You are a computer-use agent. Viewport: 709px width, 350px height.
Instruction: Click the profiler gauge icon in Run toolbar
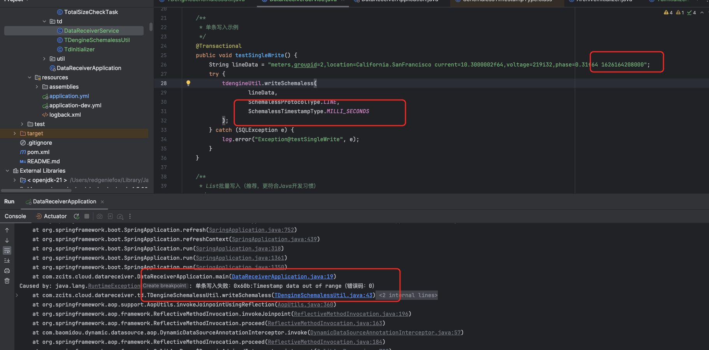(x=120, y=216)
